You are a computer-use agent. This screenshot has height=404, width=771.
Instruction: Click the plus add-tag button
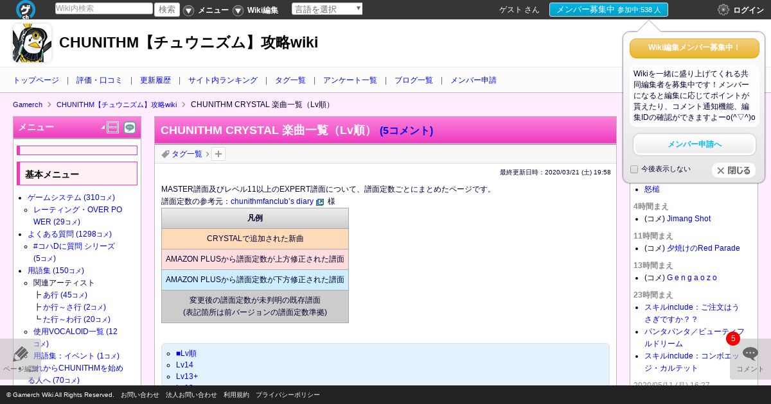pos(218,154)
